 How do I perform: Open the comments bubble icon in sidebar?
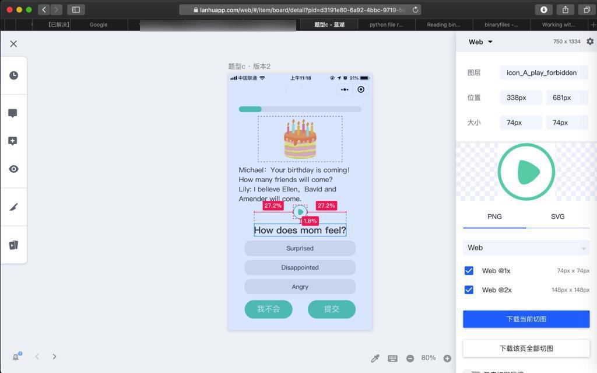(13, 113)
